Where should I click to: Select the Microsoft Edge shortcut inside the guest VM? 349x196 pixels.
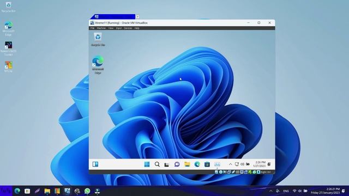click(98, 65)
